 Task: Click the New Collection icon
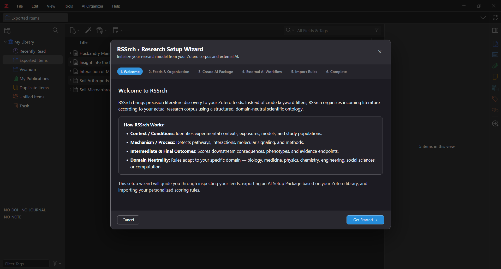(7, 30)
